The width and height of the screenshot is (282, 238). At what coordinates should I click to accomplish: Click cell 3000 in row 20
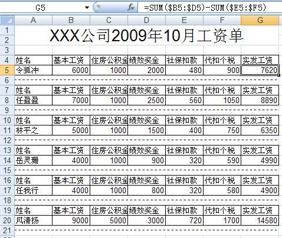[146, 220]
